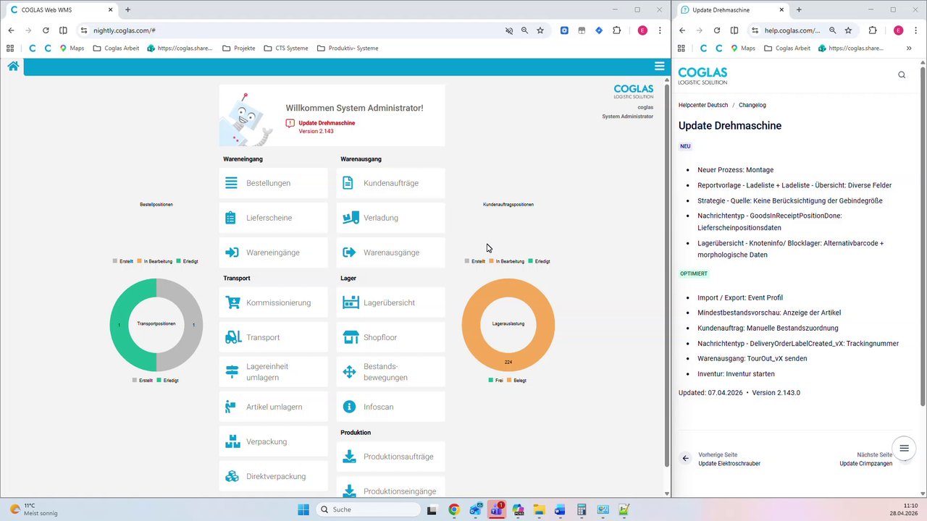Open previous page Update Elektroschrauber
This screenshot has height=521, width=927.
tap(721, 459)
